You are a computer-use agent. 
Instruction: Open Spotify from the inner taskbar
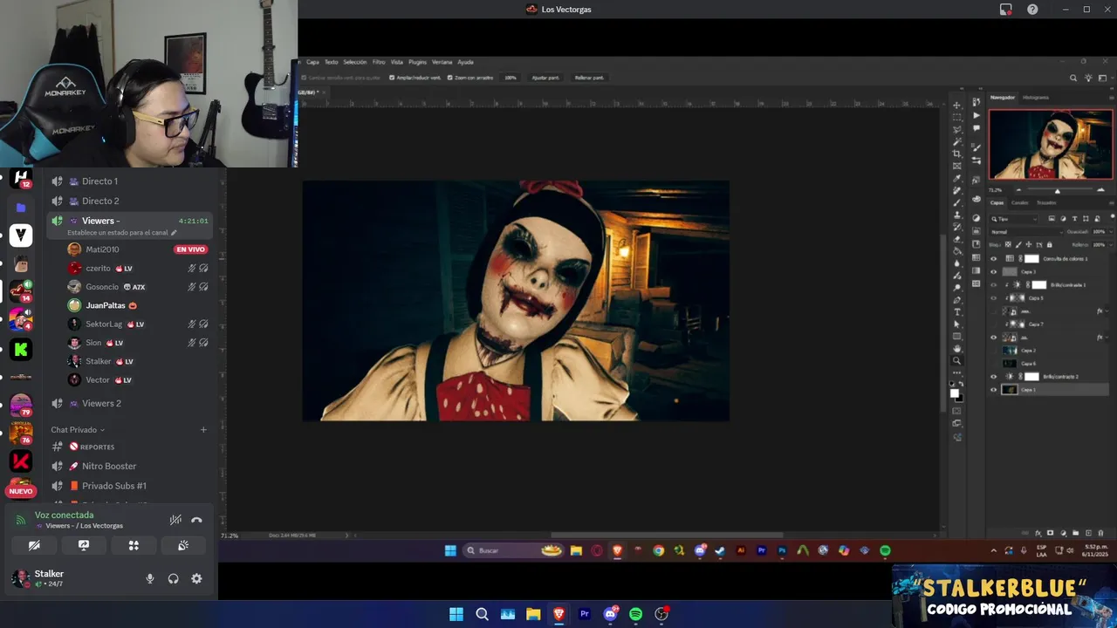(885, 550)
